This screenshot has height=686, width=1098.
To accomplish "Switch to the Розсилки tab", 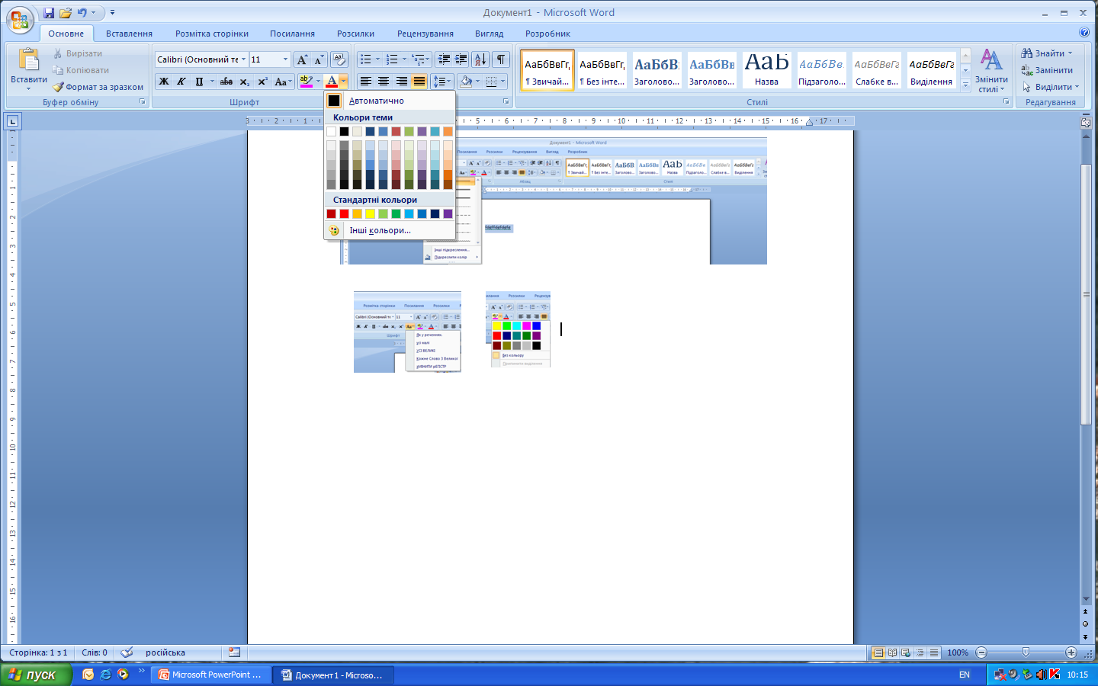I will [355, 34].
